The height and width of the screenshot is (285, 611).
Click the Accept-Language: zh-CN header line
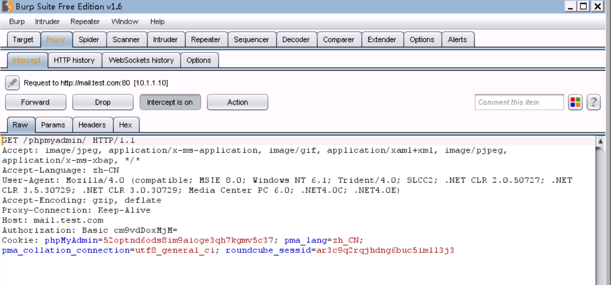pyautogui.click(x=61, y=170)
